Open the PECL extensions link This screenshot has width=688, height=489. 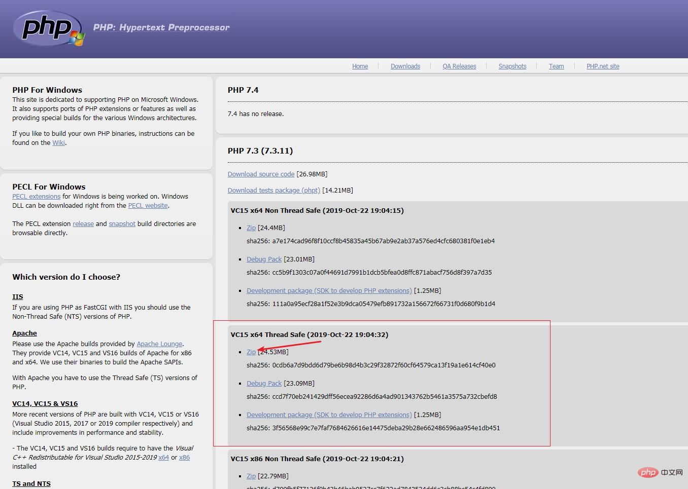(x=37, y=197)
